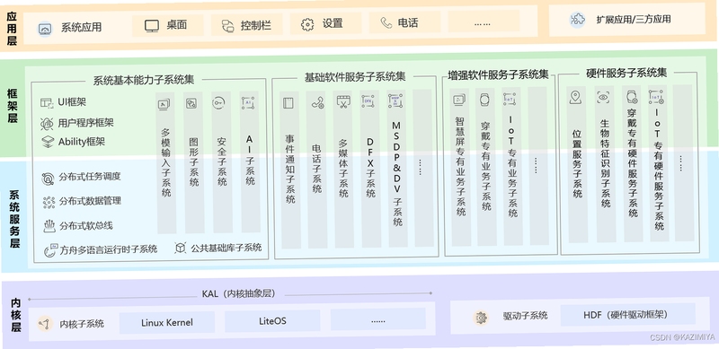Click the 扩展应用/三方应用 label

point(634,19)
